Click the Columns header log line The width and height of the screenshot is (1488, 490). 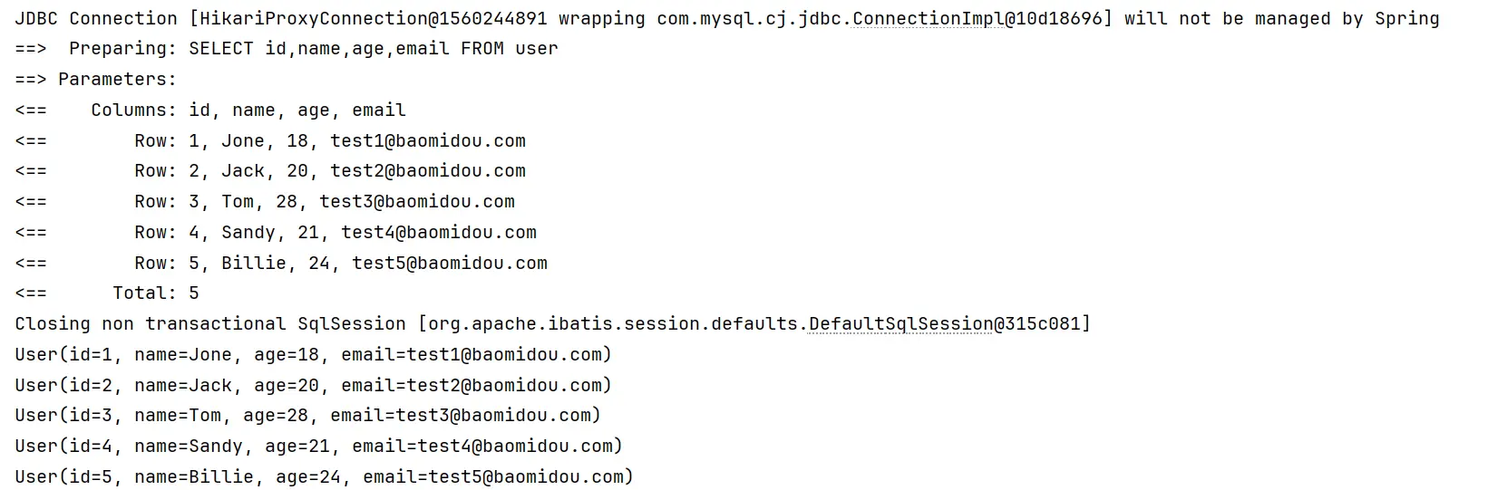248,110
